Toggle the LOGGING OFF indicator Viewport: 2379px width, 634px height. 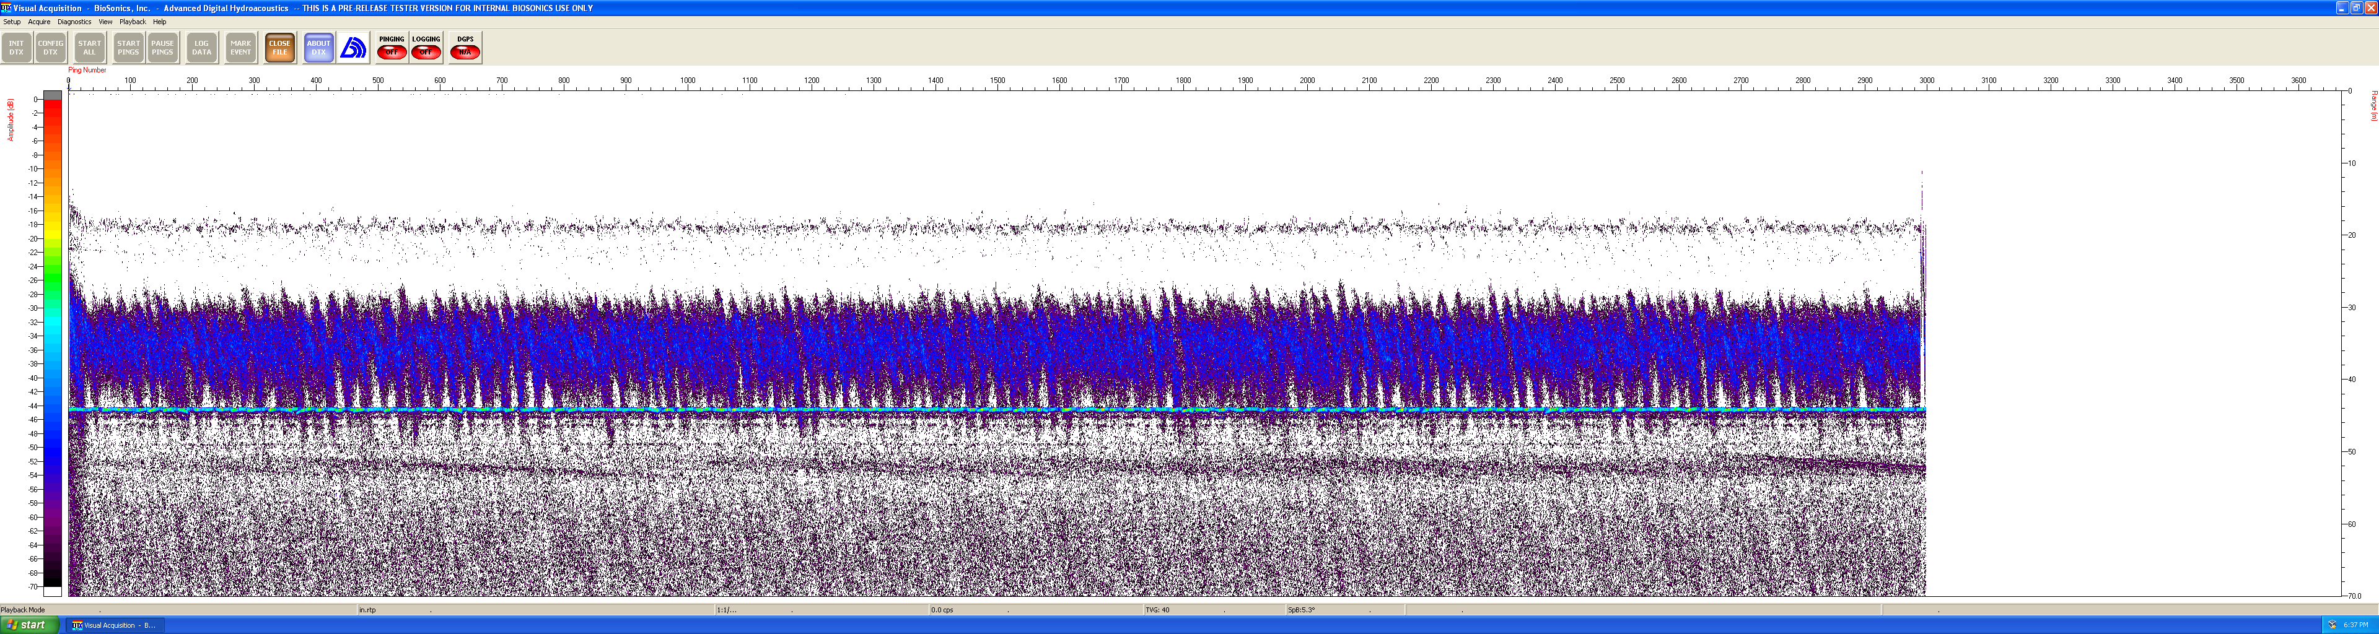(426, 48)
